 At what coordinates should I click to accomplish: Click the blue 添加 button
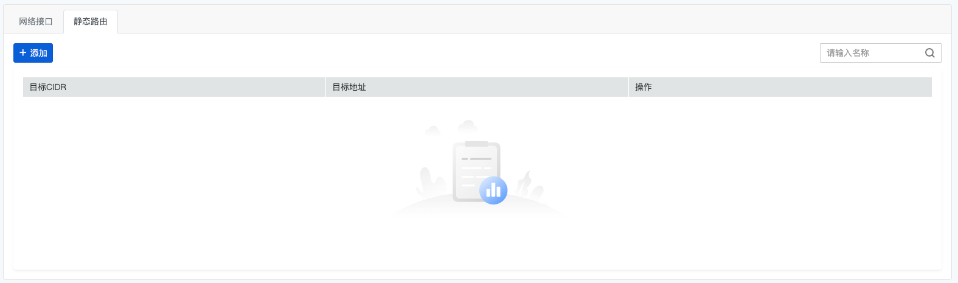point(33,53)
